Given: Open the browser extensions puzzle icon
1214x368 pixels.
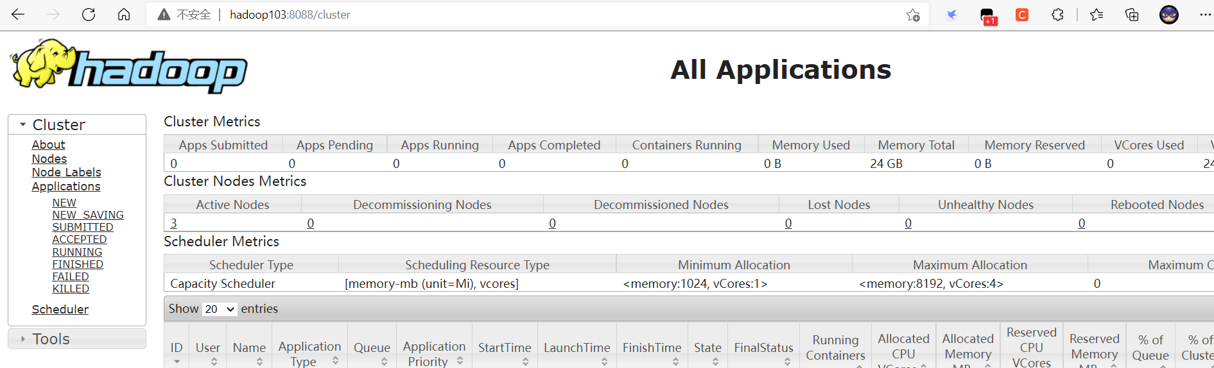Looking at the screenshot, I should pos(1057,15).
